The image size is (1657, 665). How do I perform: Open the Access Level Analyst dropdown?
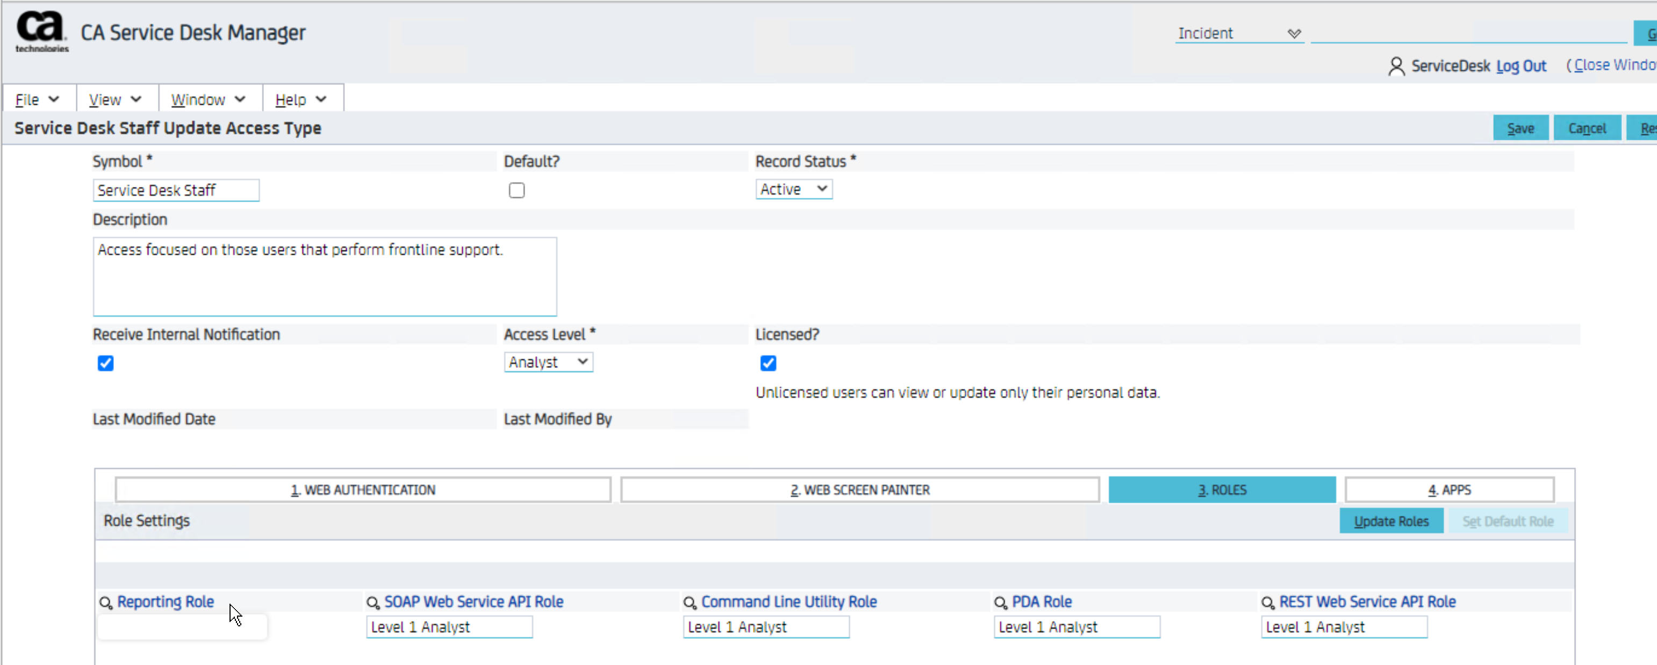(x=548, y=362)
